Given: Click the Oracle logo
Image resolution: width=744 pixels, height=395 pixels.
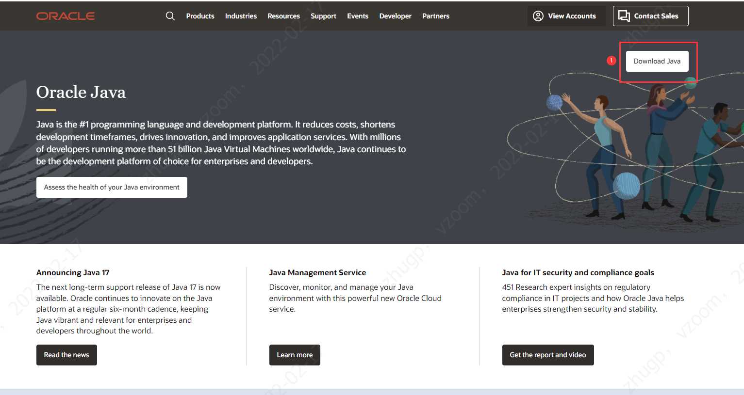Looking at the screenshot, I should [66, 16].
